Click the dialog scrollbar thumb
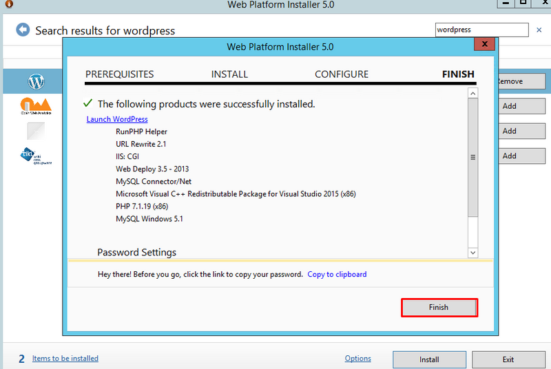551x369 pixels. (473, 157)
